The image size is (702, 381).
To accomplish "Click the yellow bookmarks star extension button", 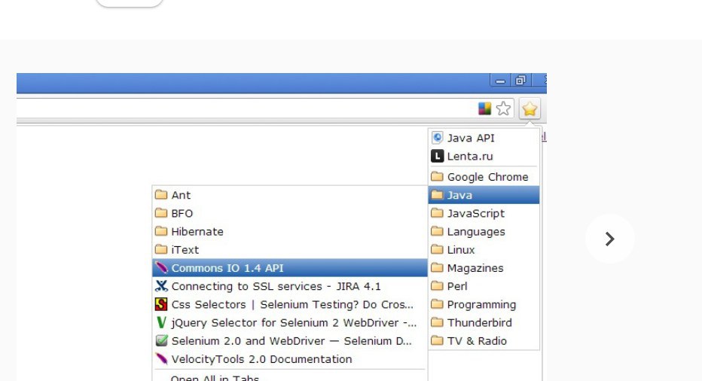I will click(x=530, y=108).
